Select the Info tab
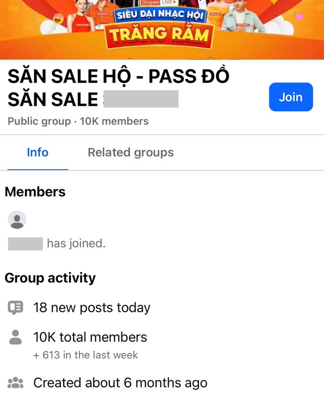324x405 pixels. pyautogui.click(x=37, y=152)
